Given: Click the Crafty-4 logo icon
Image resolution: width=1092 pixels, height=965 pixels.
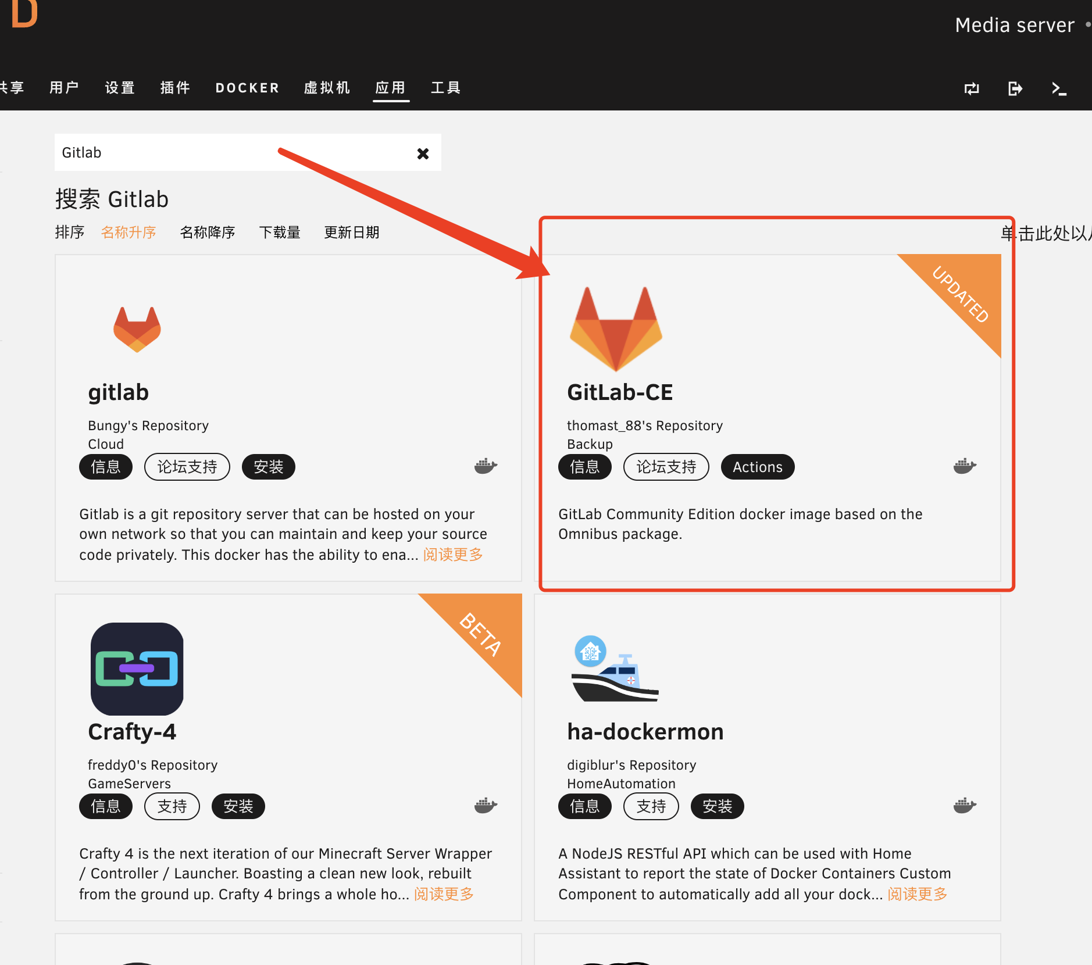Looking at the screenshot, I should pos(137,669).
